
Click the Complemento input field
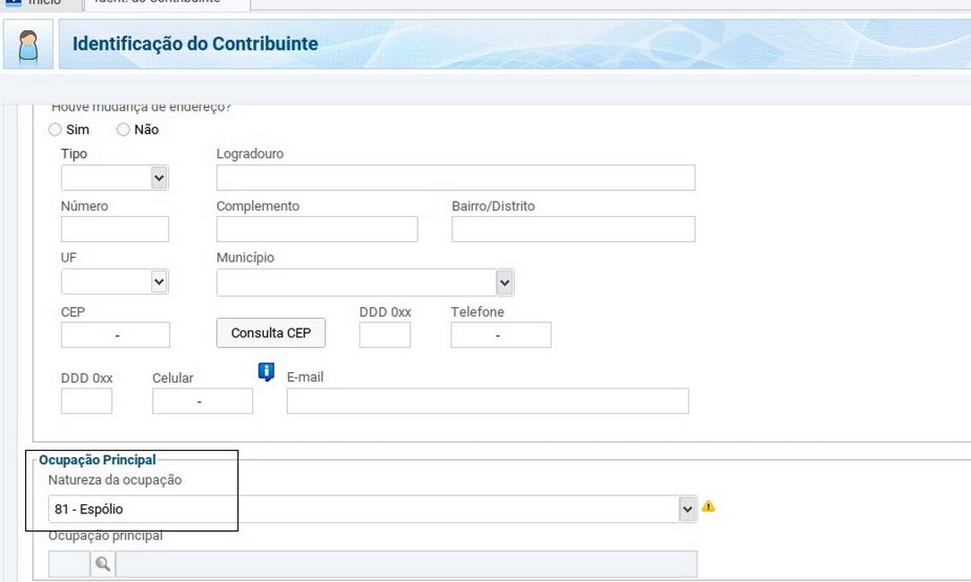point(317,229)
